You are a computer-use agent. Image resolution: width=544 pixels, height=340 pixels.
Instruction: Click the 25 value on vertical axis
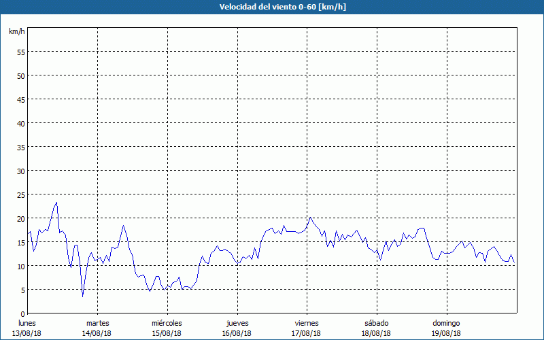20,194
